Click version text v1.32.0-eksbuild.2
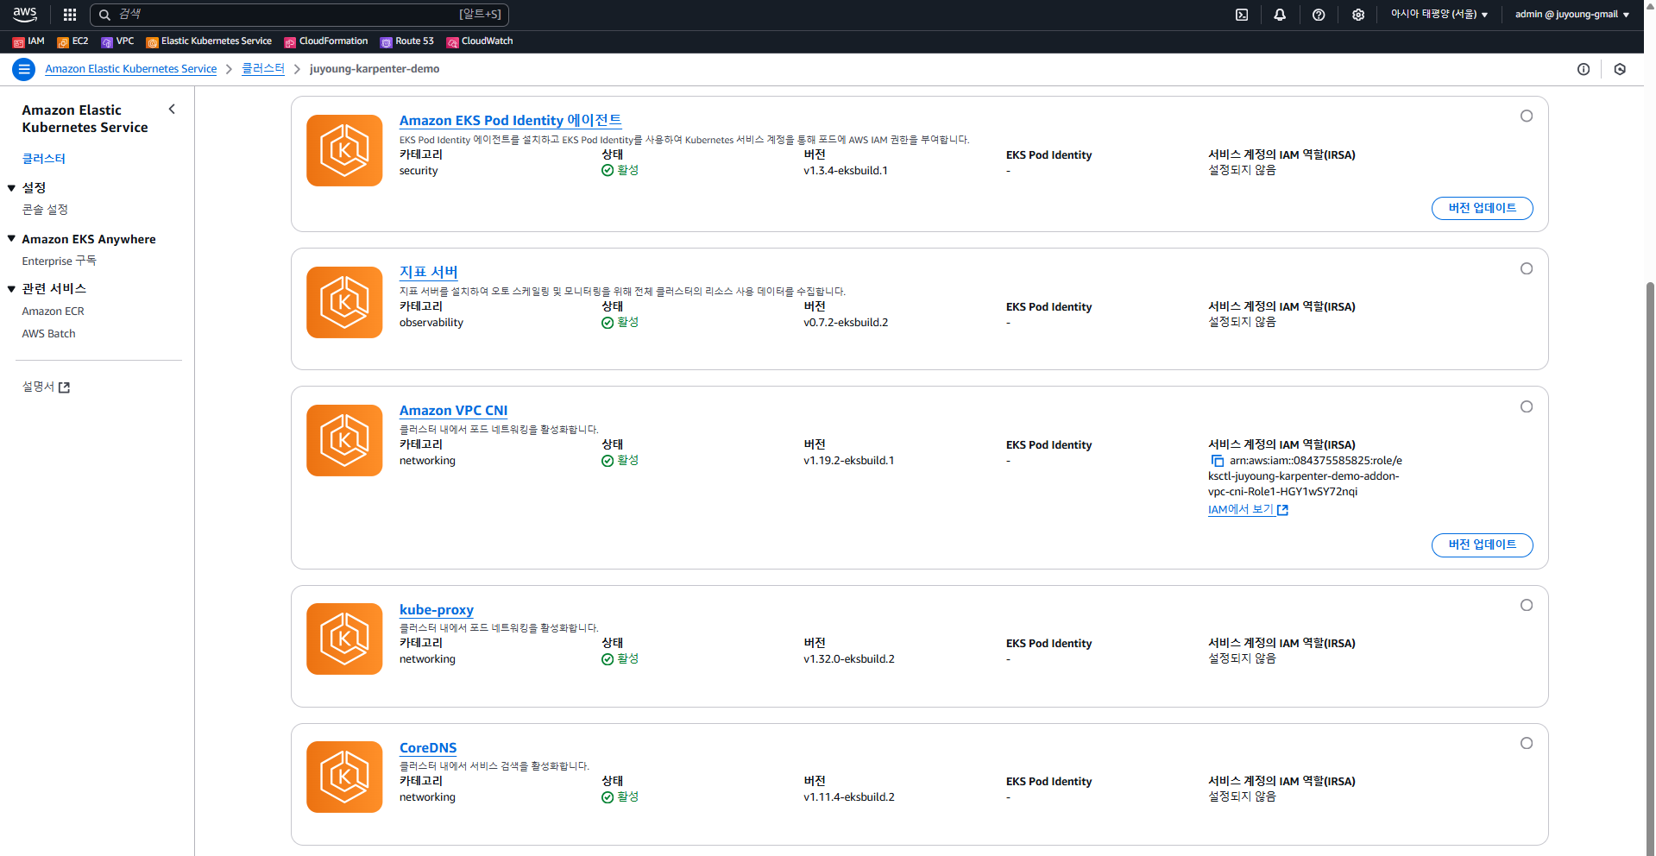The image size is (1656, 856). pyautogui.click(x=849, y=659)
